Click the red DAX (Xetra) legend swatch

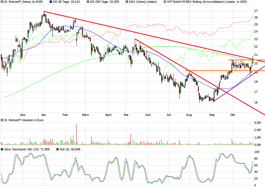tap(127, 2)
